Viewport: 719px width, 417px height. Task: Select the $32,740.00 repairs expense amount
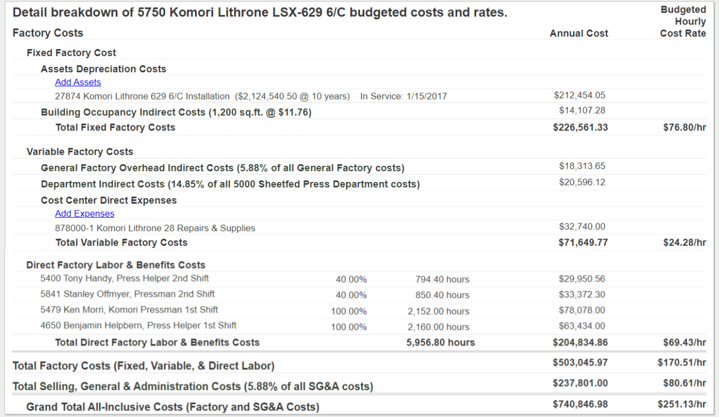[x=582, y=227]
